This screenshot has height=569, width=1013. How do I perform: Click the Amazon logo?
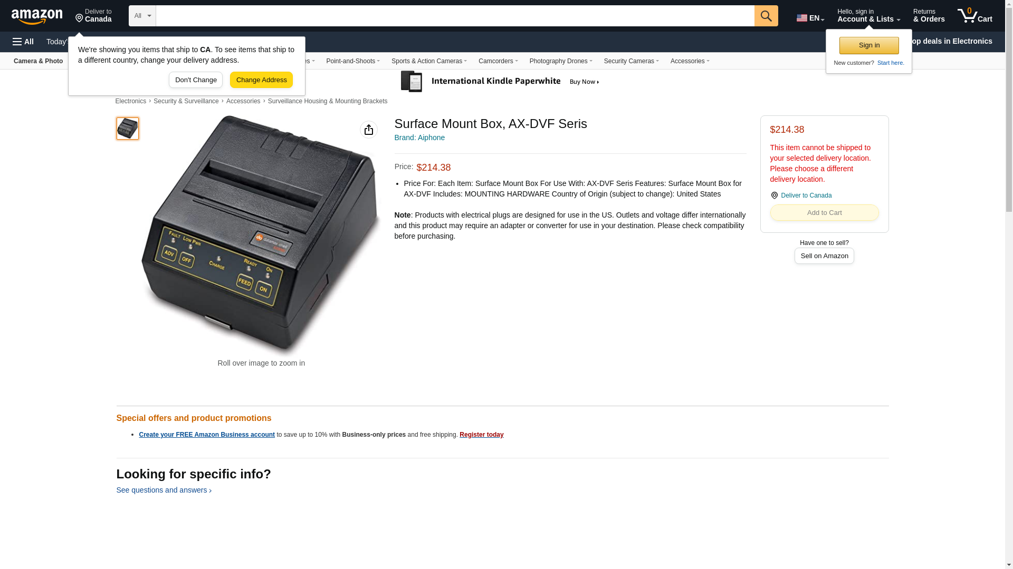click(37, 16)
